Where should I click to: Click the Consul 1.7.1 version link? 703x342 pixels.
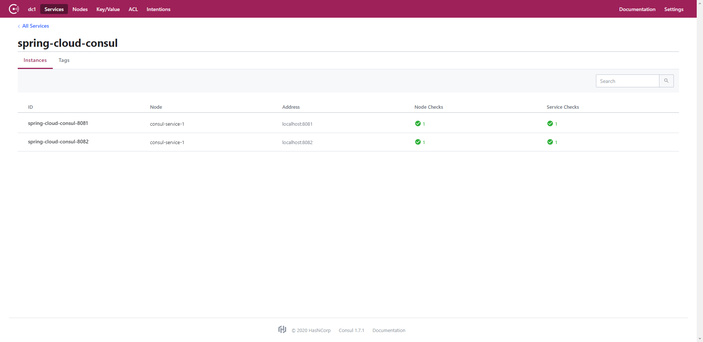[351, 330]
